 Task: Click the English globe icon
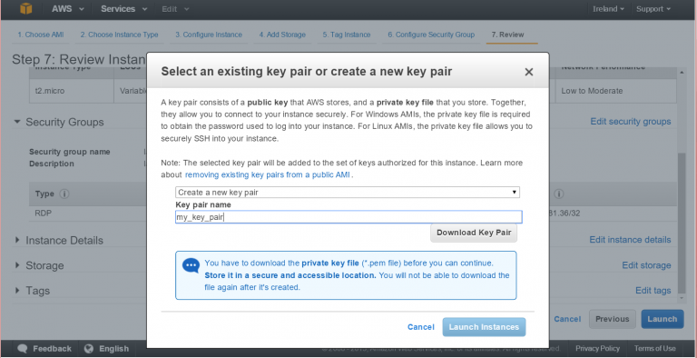pyautogui.click(x=89, y=349)
